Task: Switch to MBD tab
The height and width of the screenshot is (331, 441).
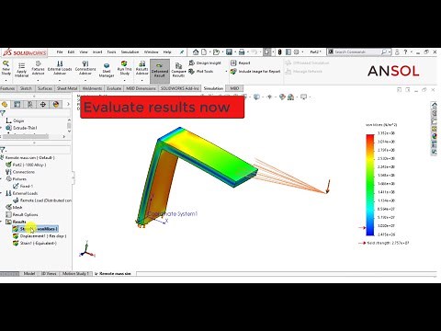Action: tap(234, 88)
